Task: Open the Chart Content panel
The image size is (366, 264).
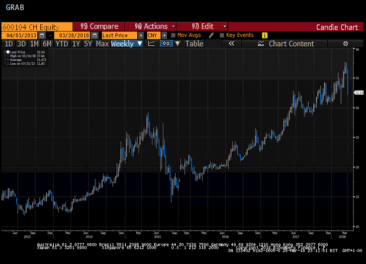Action: (285, 43)
